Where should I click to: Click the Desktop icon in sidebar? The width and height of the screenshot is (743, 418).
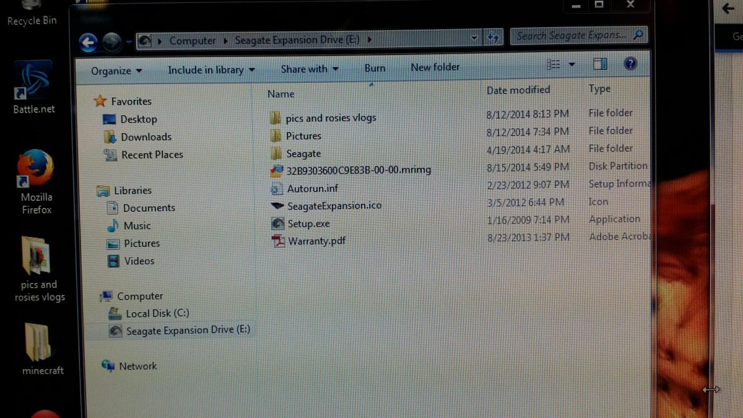[110, 120]
